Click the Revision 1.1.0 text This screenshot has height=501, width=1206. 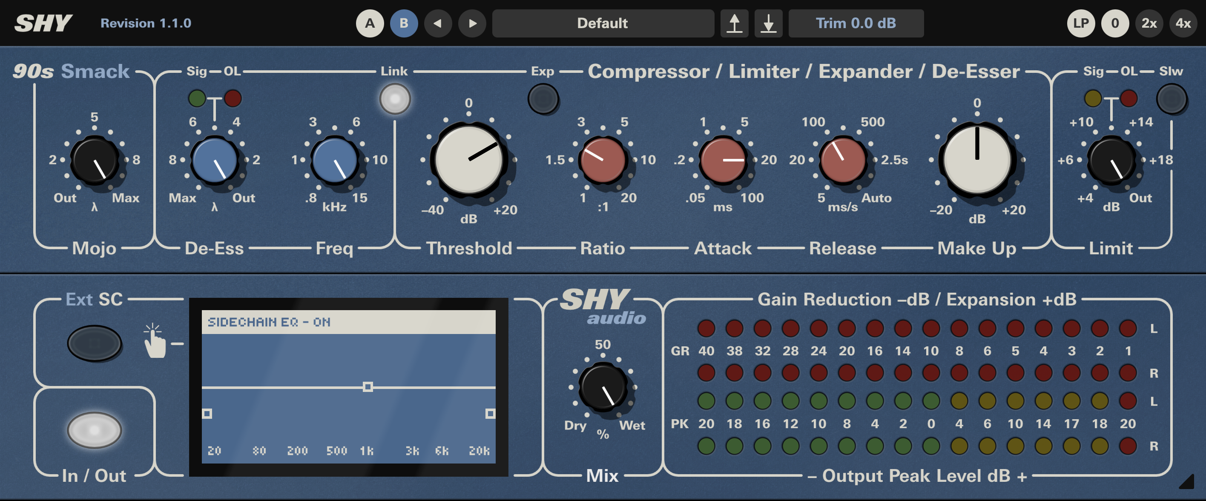(x=146, y=23)
